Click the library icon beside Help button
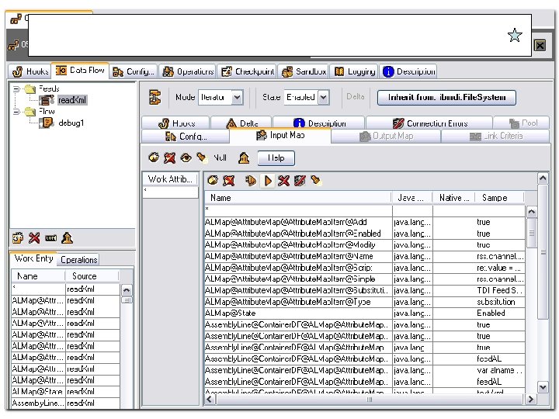Image resolution: width=559 pixels, height=419 pixels. (244, 158)
